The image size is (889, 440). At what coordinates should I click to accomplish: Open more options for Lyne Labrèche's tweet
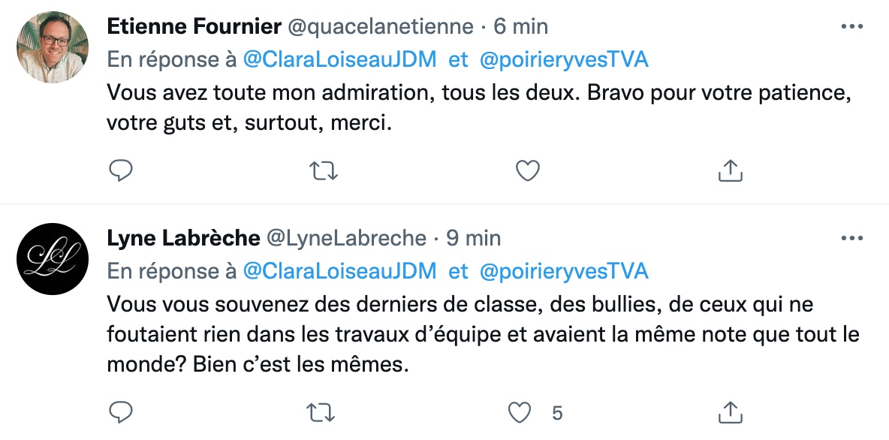(851, 238)
